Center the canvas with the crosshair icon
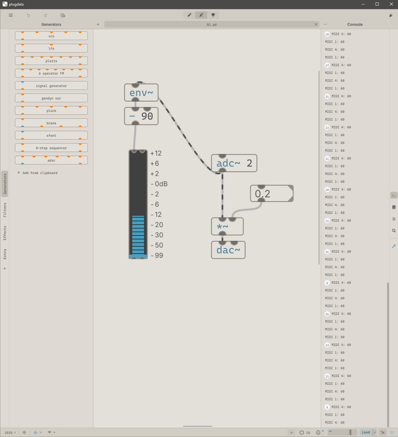Screen dimensions: 398x437 pyautogui.click(x=24, y=432)
